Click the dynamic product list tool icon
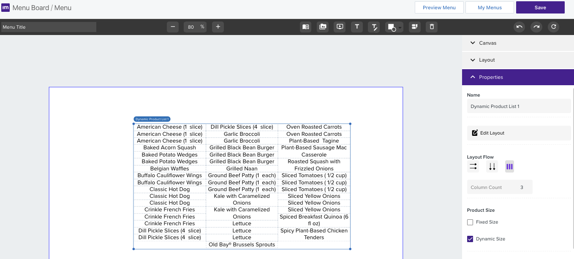The width and height of the screenshot is (574, 259). [415, 27]
